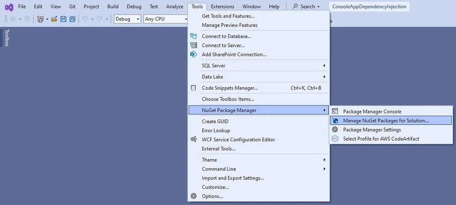Expand the Undo history dropdown arrow
The height and width of the screenshot is (205, 456).
tap(92, 19)
